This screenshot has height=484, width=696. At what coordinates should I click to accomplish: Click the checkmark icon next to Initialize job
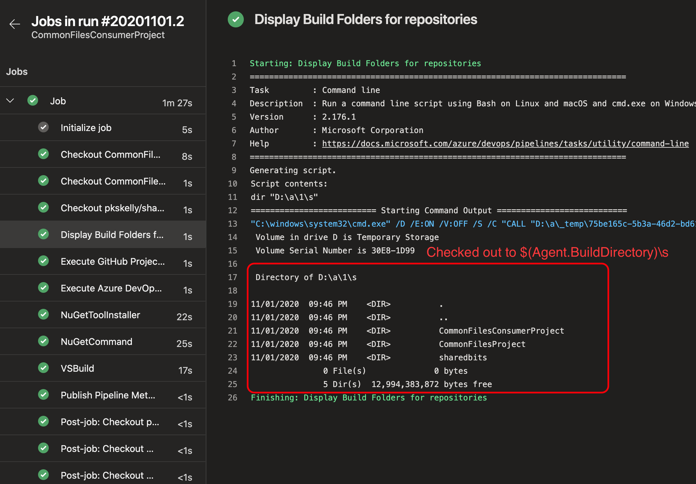43,127
